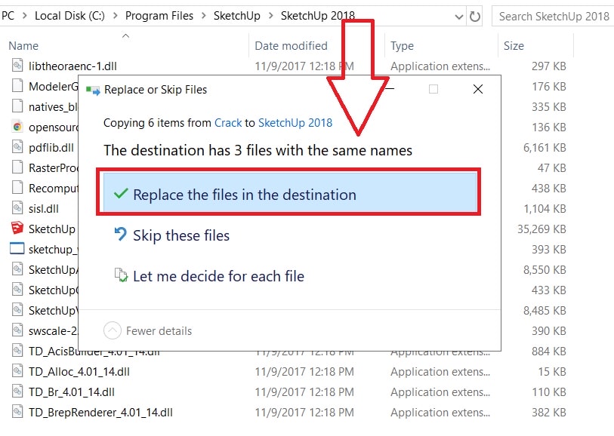Select the ModelerG file icon
Viewport: 614px width, 436px height.
coord(17,85)
